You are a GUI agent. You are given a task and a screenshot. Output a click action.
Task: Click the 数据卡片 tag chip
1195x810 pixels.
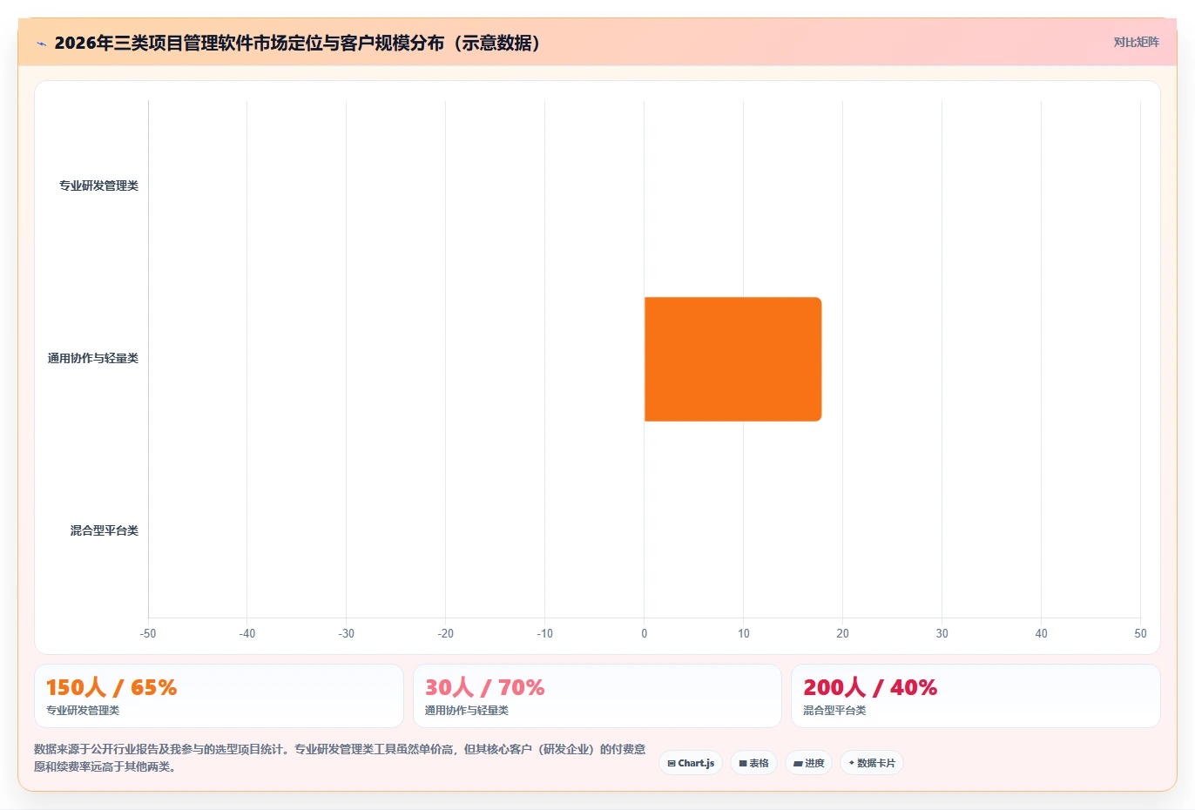click(x=872, y=763)
